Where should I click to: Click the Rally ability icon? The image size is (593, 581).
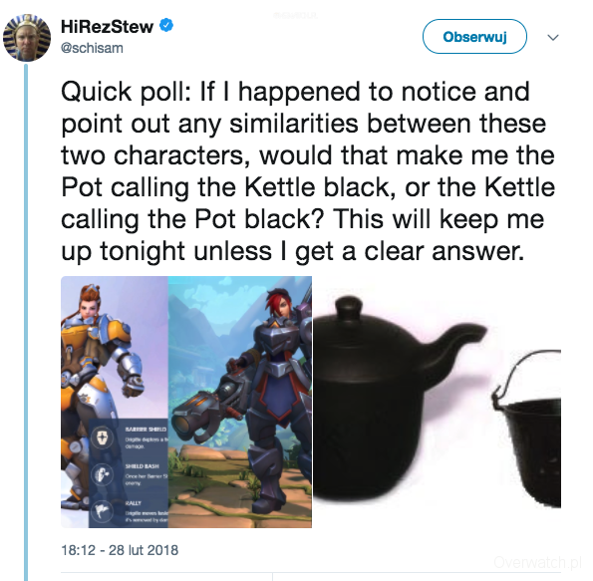click(102, 510)
